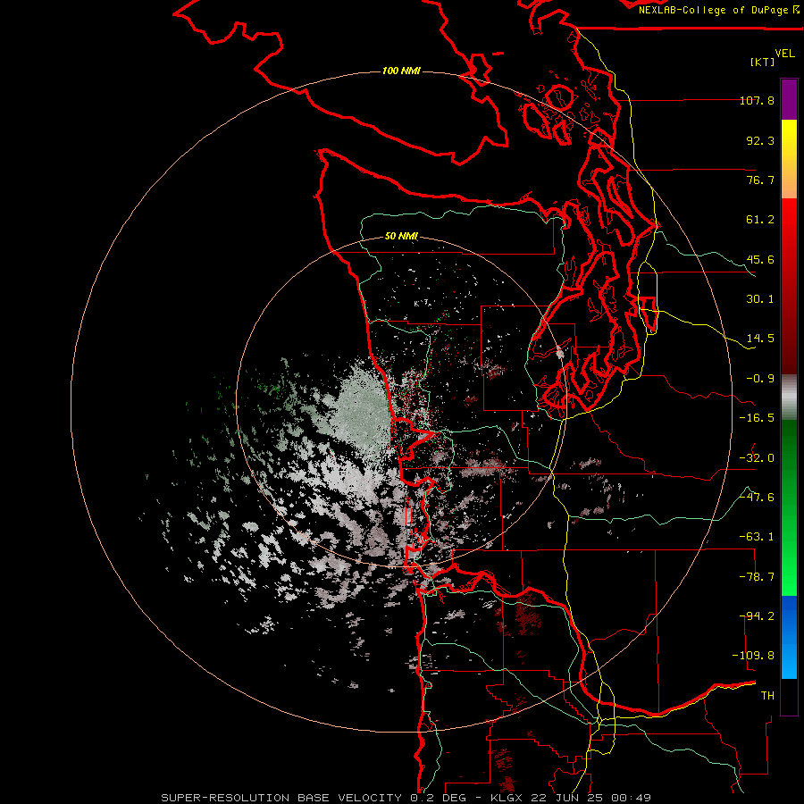Click the [KT] units label
The image size is (804, 804).
(x=762, y=62)
